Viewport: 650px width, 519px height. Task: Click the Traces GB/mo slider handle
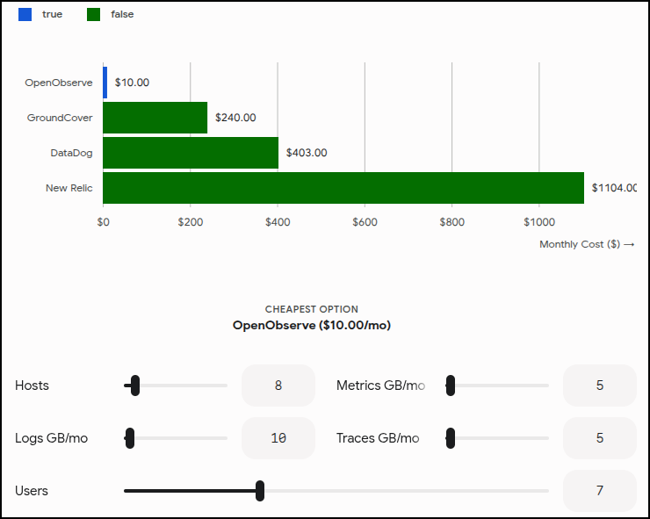(451, 438)
